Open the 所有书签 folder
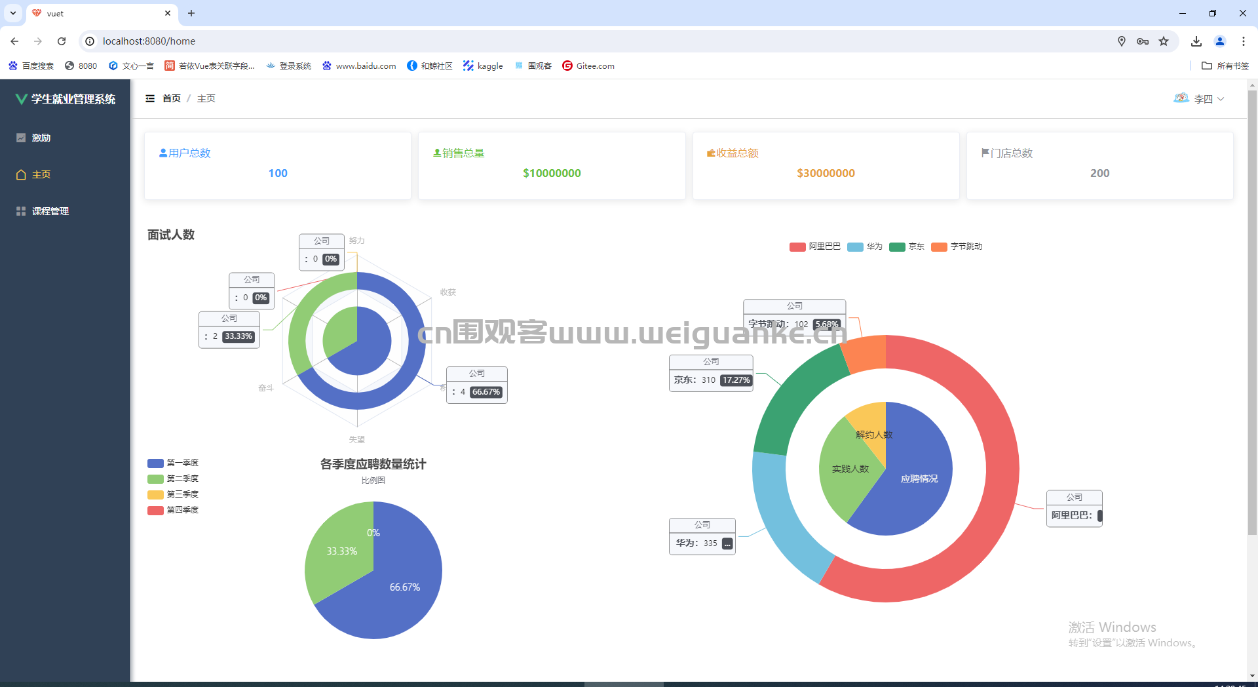The height and width of the screenshot is (687, 1258). pyautogui.click(x=1225, y=66)
